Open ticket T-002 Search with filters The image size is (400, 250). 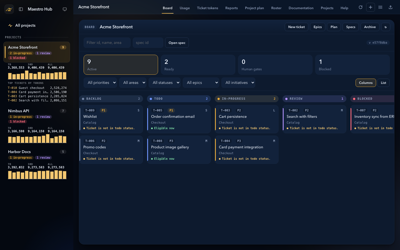point(314,119)
